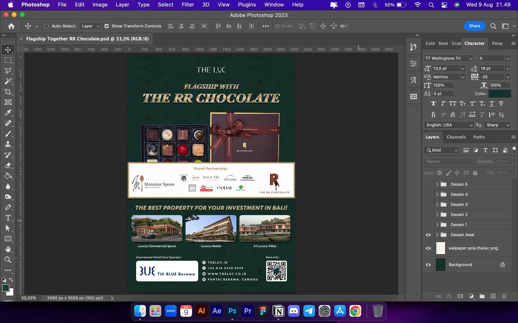Expand the Desain Awal layer group
The height and width of the screenshot is (323, 518).
click(x=437, y=235)
